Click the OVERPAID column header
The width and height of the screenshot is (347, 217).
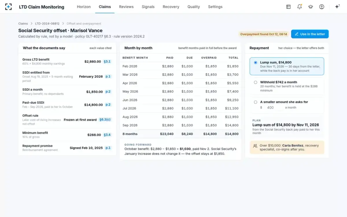209,58
